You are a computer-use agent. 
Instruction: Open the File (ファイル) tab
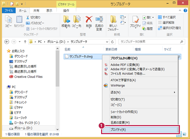click(9, 10)
